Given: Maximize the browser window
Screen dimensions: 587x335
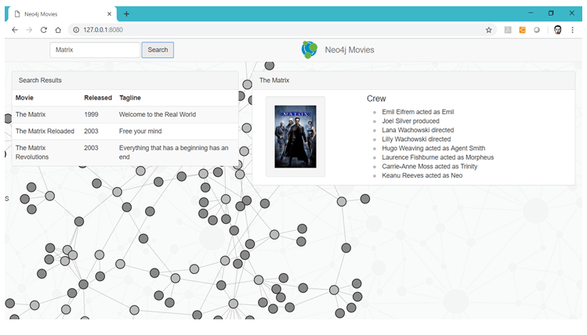Looking at the screenshot, I should coord(551,13).
